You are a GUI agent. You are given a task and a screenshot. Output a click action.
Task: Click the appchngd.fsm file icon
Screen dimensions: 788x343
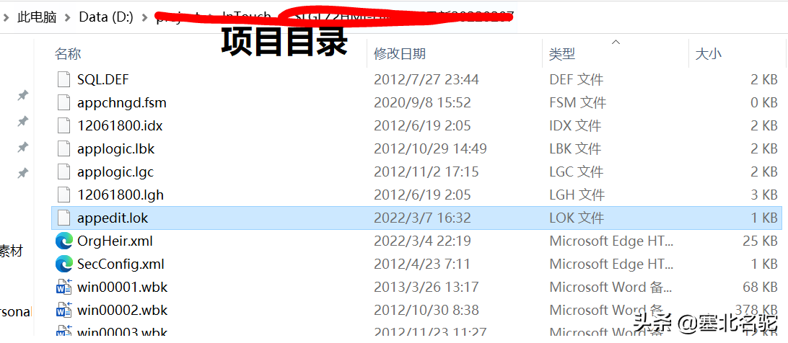click(x=64, y=102)
